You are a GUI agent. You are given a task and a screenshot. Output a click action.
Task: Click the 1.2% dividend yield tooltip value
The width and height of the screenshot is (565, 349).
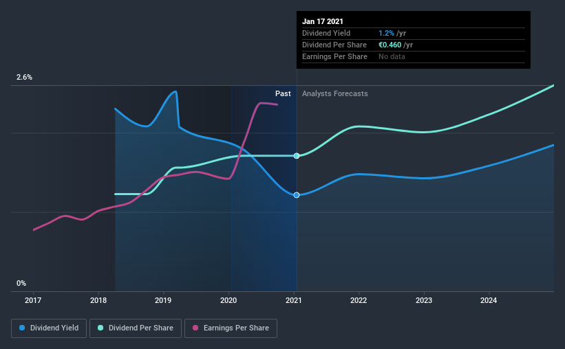(x=386, y=33)
